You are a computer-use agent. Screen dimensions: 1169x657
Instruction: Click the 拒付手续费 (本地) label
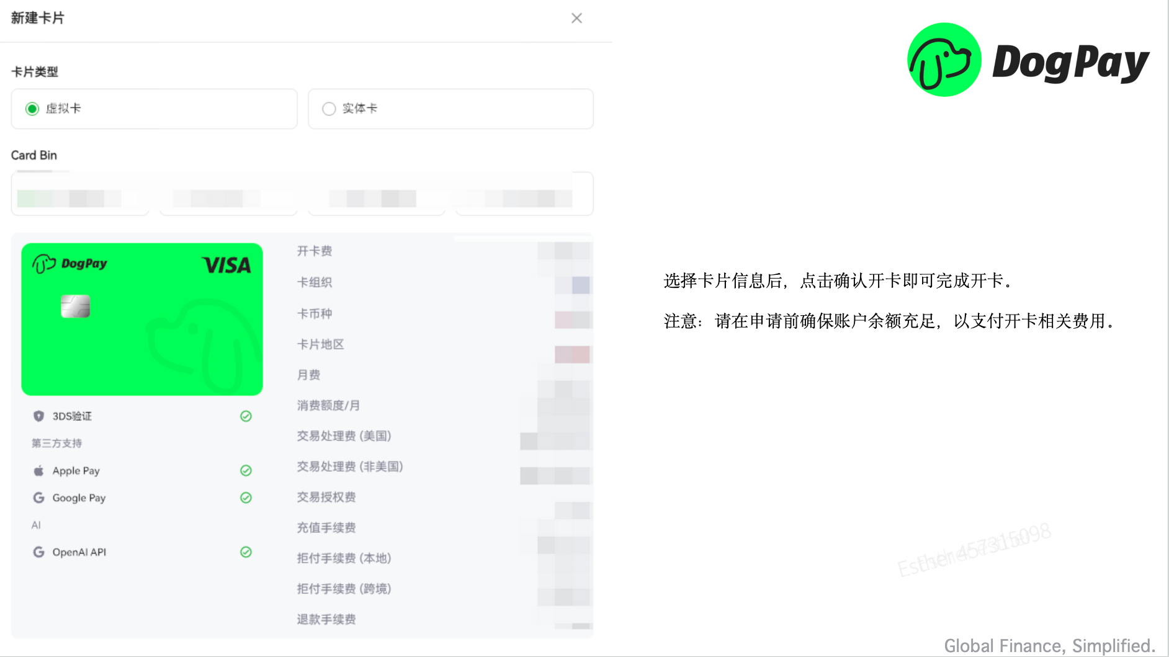point(344,558)
